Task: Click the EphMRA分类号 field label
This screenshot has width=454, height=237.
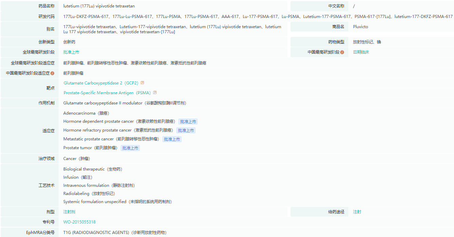Action: pos(40,233)
